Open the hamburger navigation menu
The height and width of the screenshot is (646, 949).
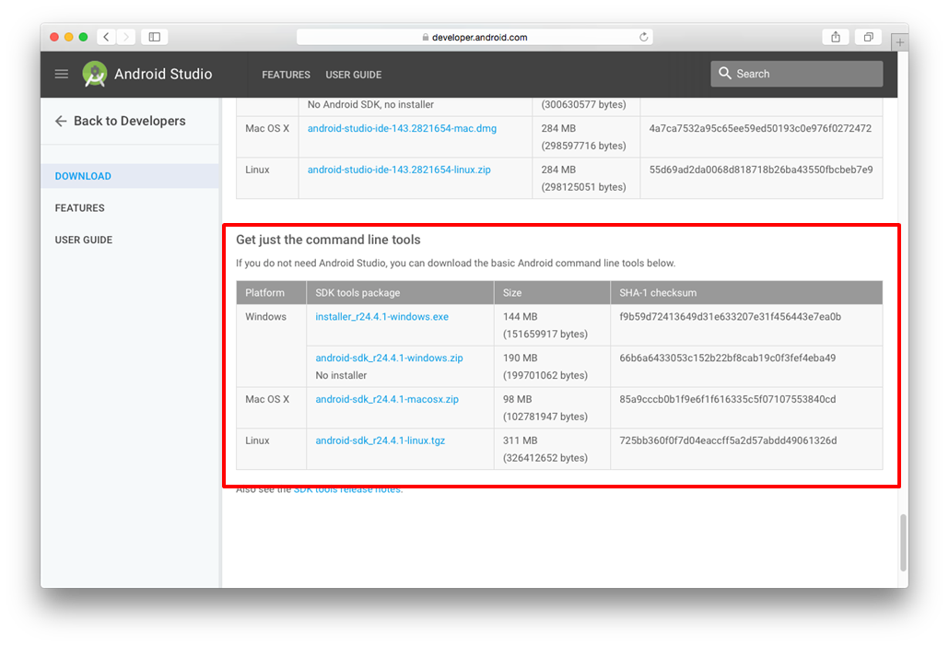click(x=61, y=74)
